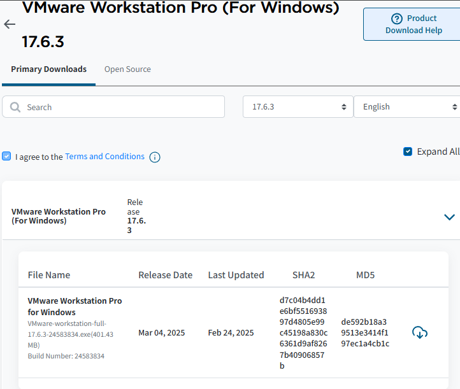Open the 17.6.3 version dropdown
This screenshot has width=460, height=389.
pyautogui.click(x=298, y=107)
